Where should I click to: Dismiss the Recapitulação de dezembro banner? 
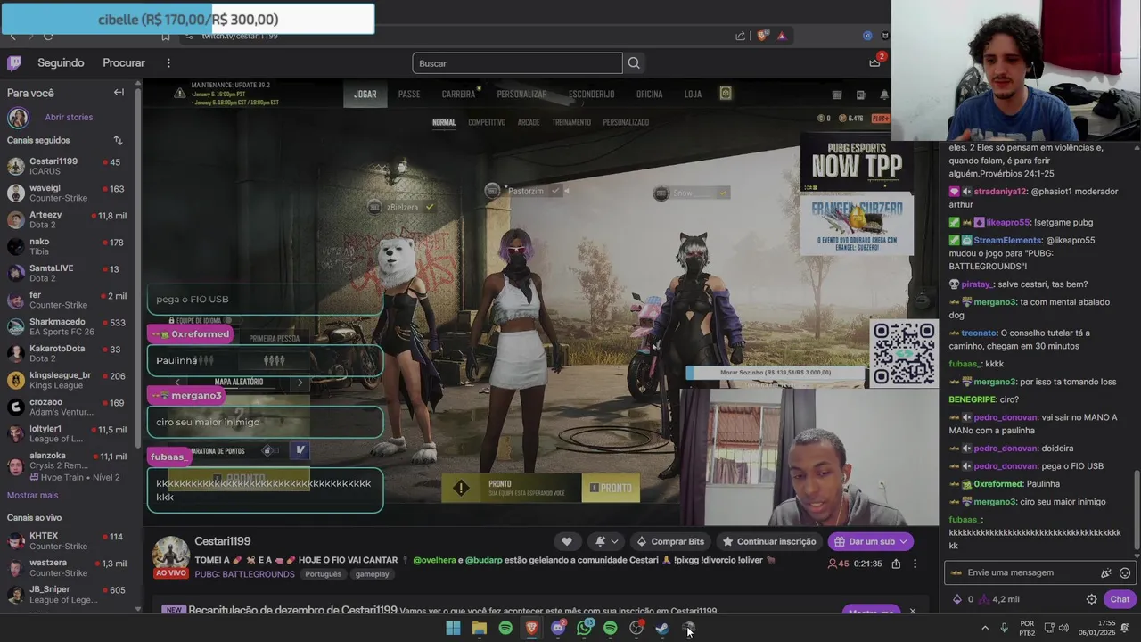tap(912, 612)
